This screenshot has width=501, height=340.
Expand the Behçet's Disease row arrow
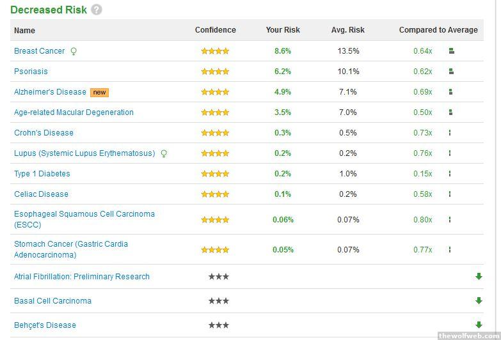click(478, 325)
